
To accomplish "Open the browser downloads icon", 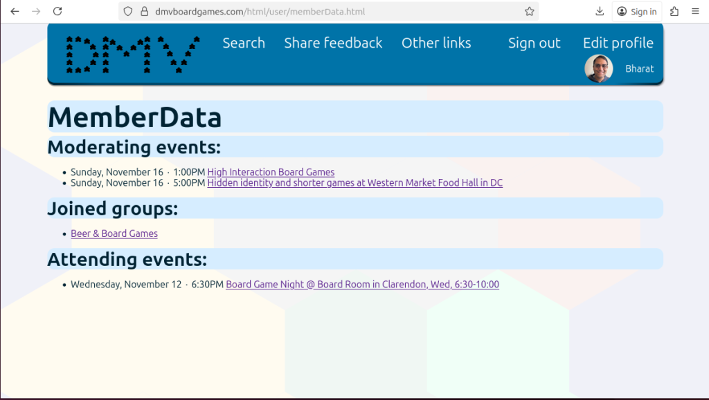I will click(x=600, y=11).
